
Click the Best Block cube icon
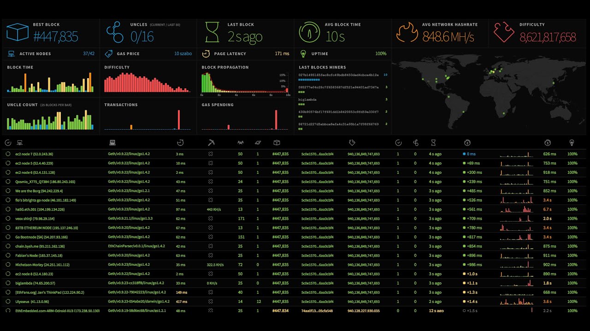point(17,32)
